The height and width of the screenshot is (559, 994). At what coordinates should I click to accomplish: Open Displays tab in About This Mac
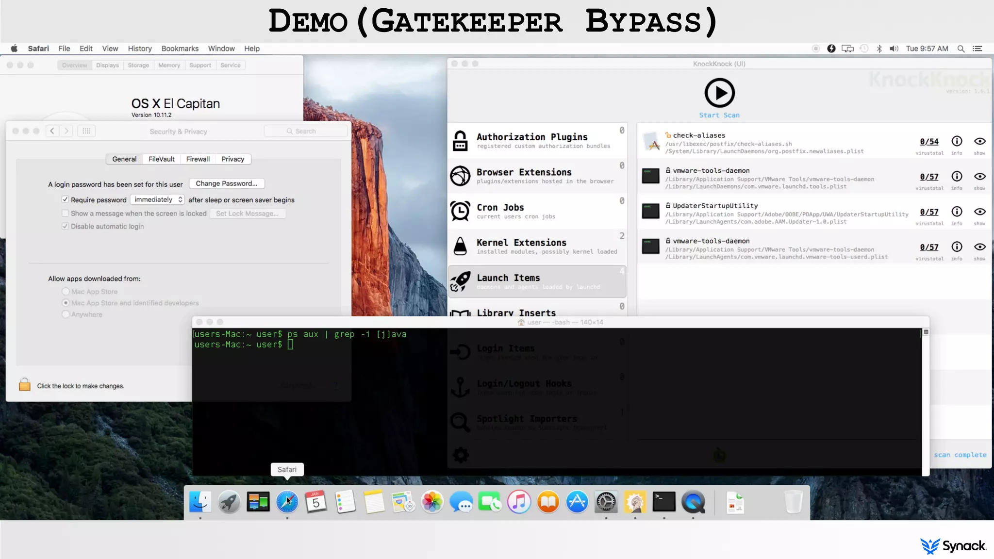pos(107,65)
